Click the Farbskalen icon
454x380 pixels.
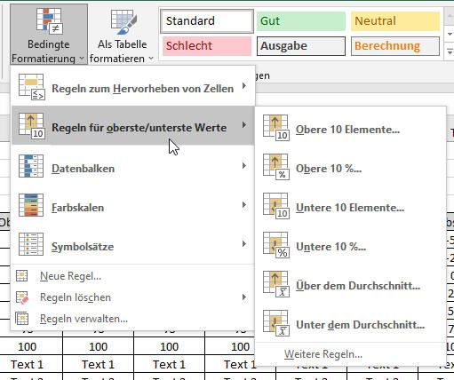point(31,205)
